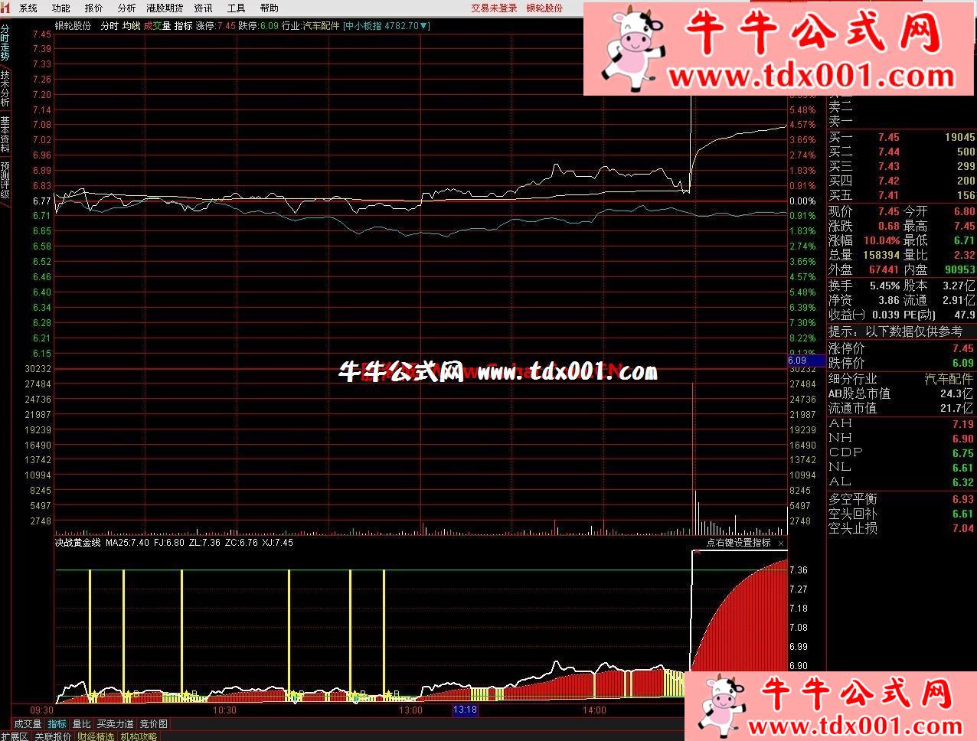This screenshot has width=977, height=741.
Task: Click 关联报价 in the bottom bar
Action: pos(54,736)
